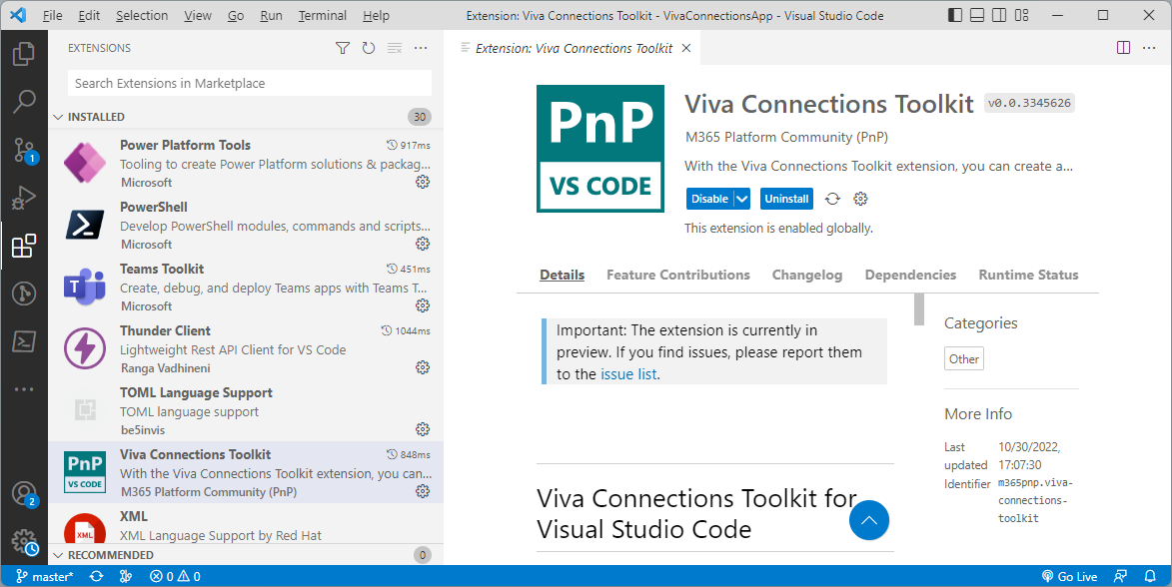Open Source Control view with badge
The height and width of the screenshot is (587, 1172).
point(24,151)
